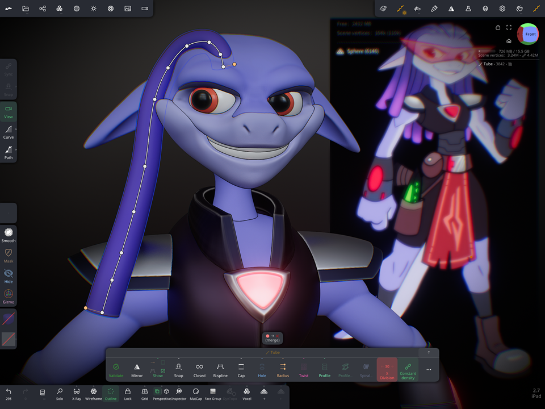Toggle Mirror for the tube

[137, 370]
